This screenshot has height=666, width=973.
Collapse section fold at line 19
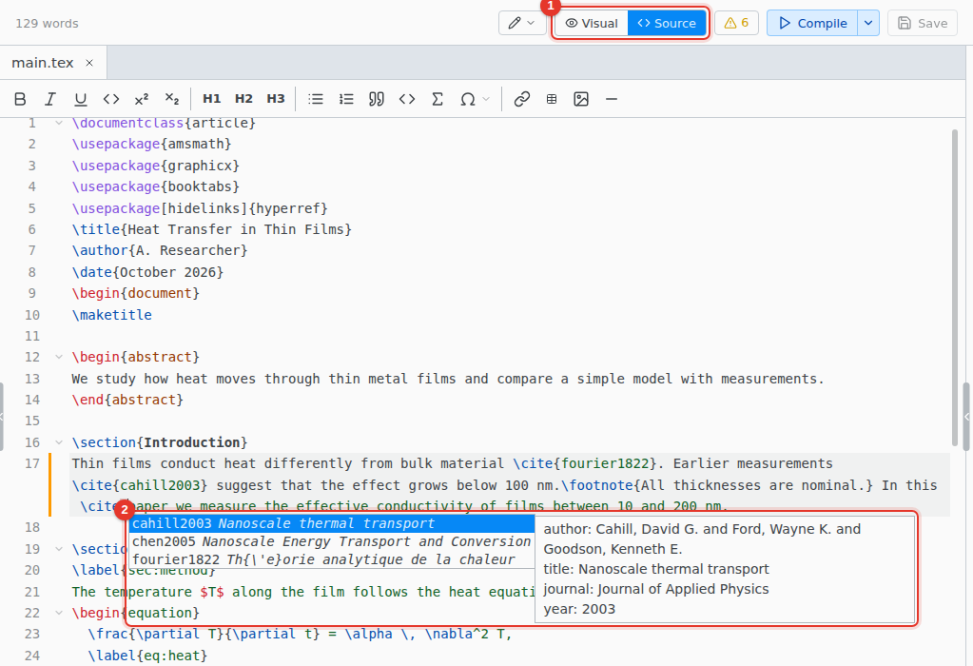(x=59, y=549)
